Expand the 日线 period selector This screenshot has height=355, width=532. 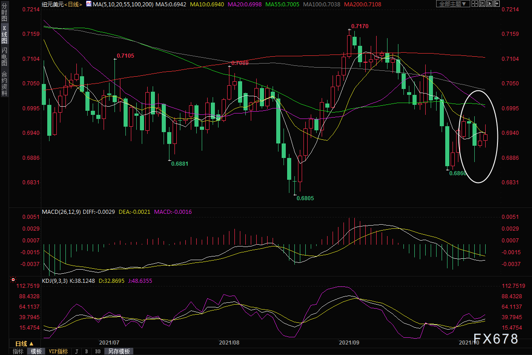[24, 344]
